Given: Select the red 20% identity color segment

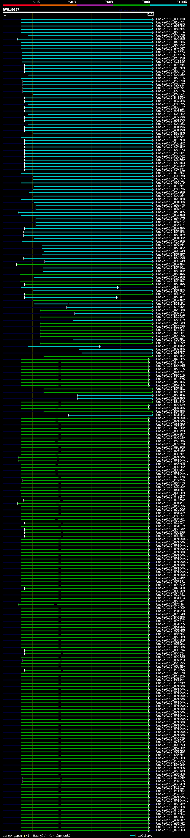Looking at the screenshot, I should coord(21,5).
